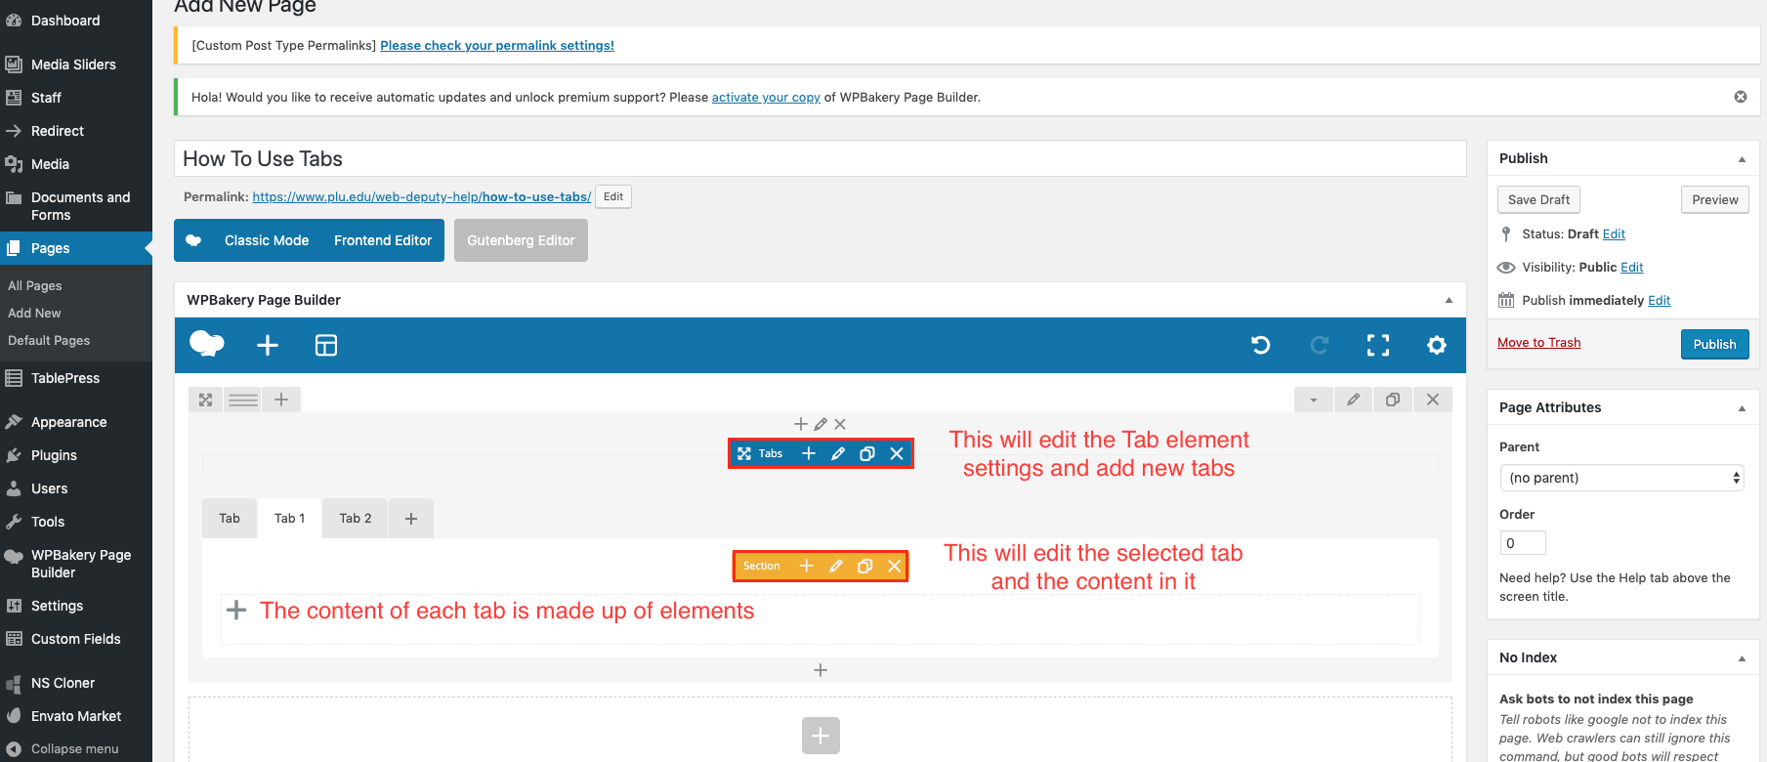The width and height of the screenshot is (1767, 762).
Task: Toggle row collapse with the down arrow
Action: [1314, 400]
